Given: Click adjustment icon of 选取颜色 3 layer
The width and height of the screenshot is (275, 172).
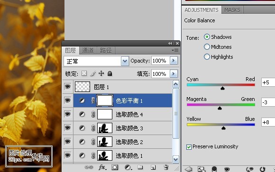Looking at the screenshot, I should point(82,128).
